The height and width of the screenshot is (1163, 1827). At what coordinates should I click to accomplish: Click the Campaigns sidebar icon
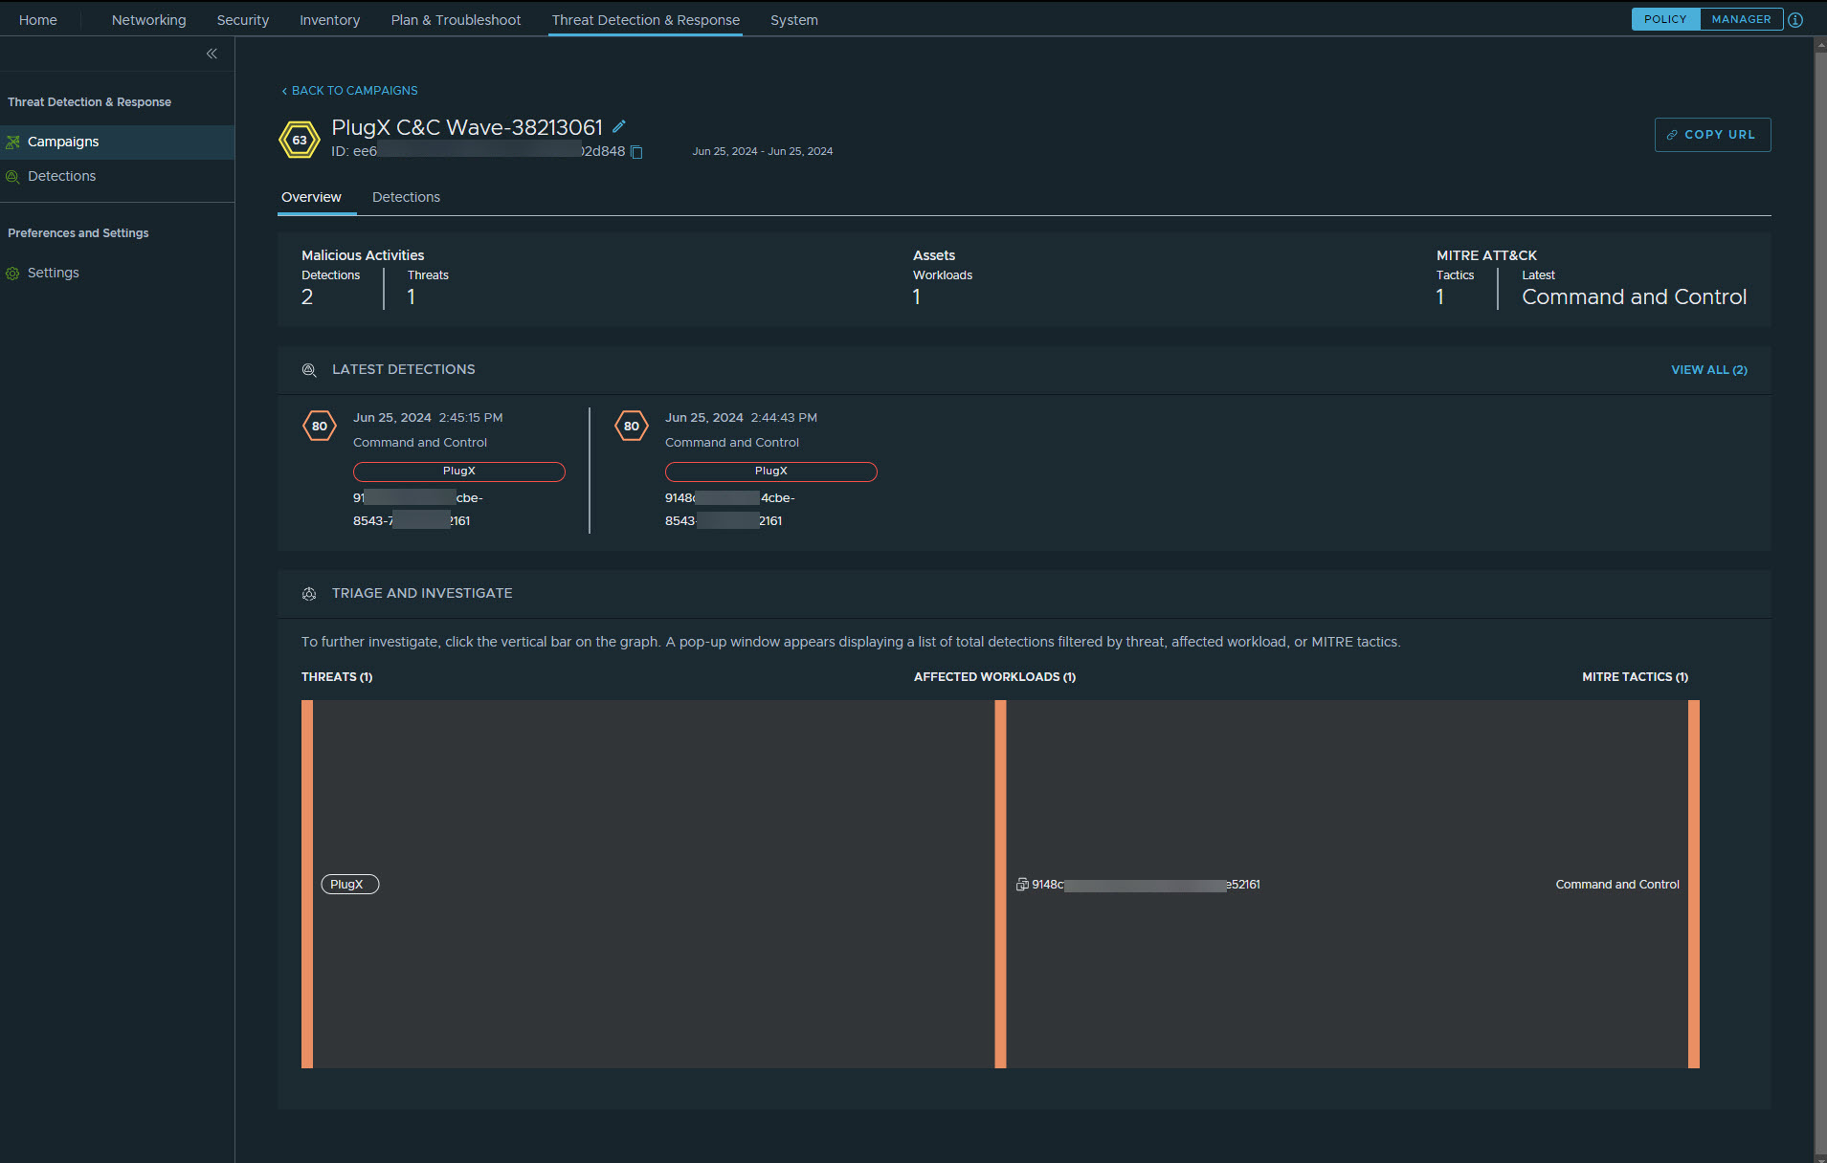(x=12, y=142)
